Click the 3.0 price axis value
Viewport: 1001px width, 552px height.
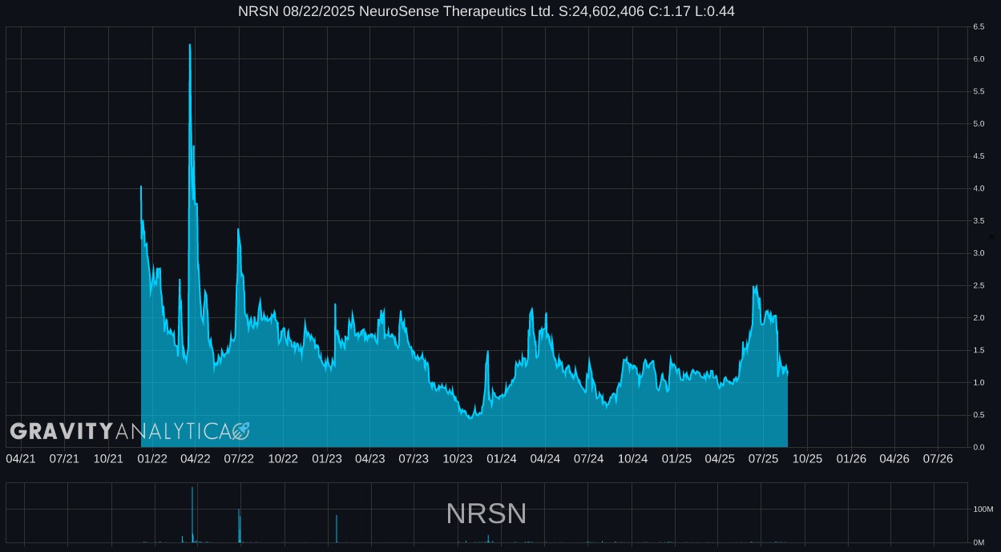coord(979,253)
